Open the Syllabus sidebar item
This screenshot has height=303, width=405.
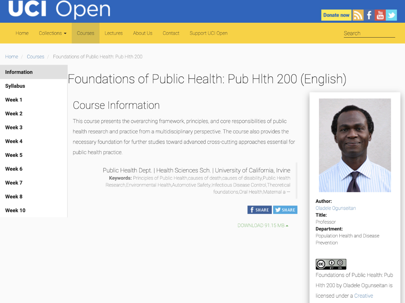click(34, 86)
